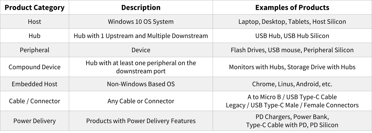Screen dimensions: 372x133
Task: Select the Compound Device cell
Action: coord(34,67)
